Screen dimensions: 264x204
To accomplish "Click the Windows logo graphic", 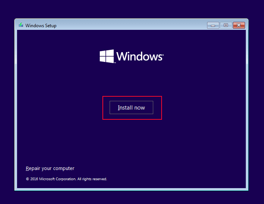I will tap(131, 56).
